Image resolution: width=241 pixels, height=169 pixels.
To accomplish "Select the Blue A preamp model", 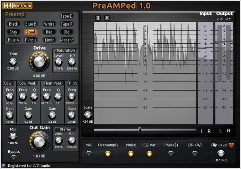I will click(x=13, y=40).
